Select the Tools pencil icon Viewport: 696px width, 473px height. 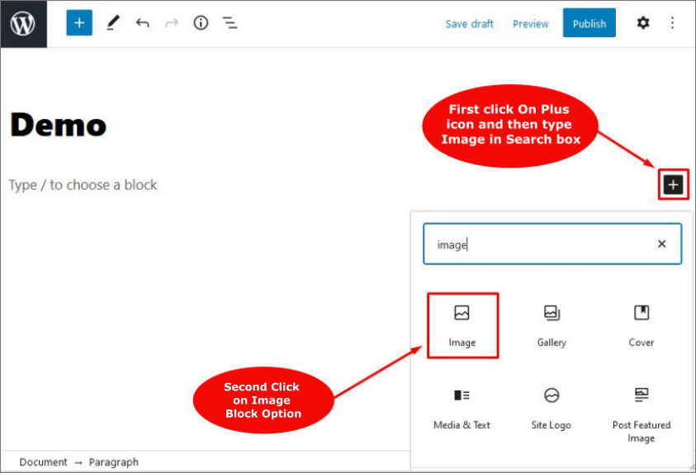(x=113, y=23)
